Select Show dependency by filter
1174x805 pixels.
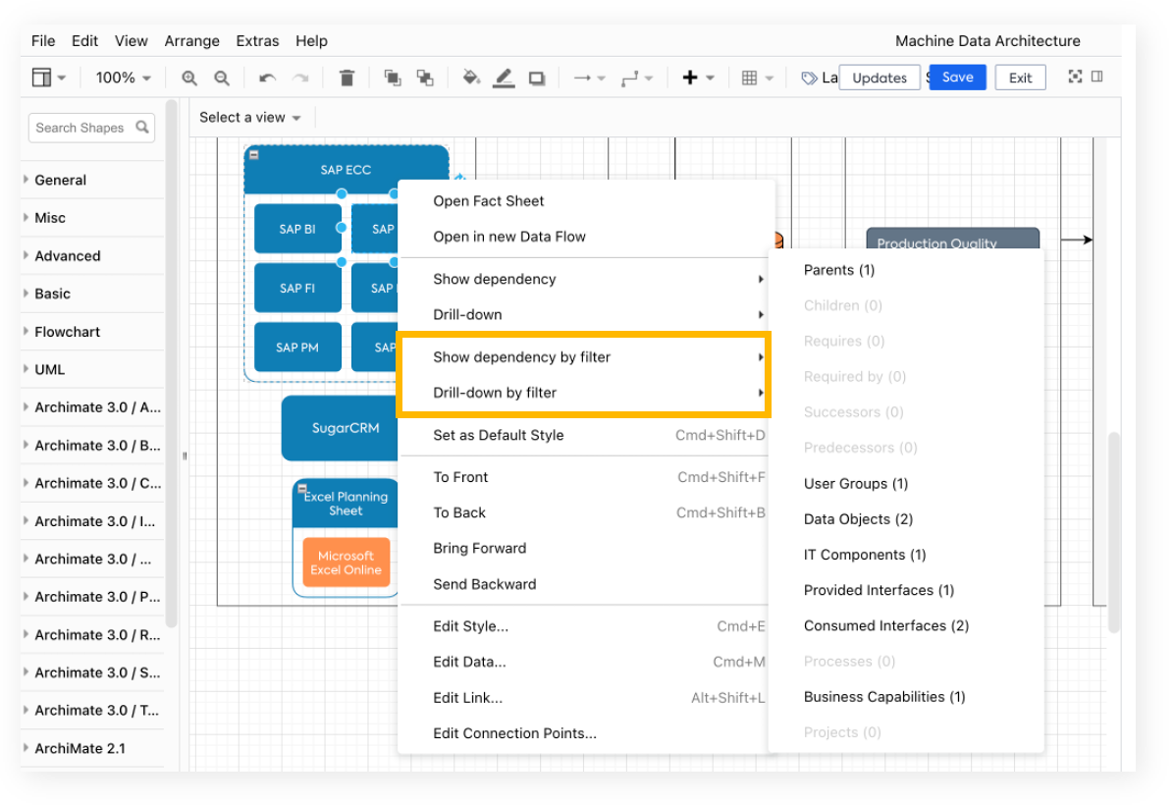[585, 357]
